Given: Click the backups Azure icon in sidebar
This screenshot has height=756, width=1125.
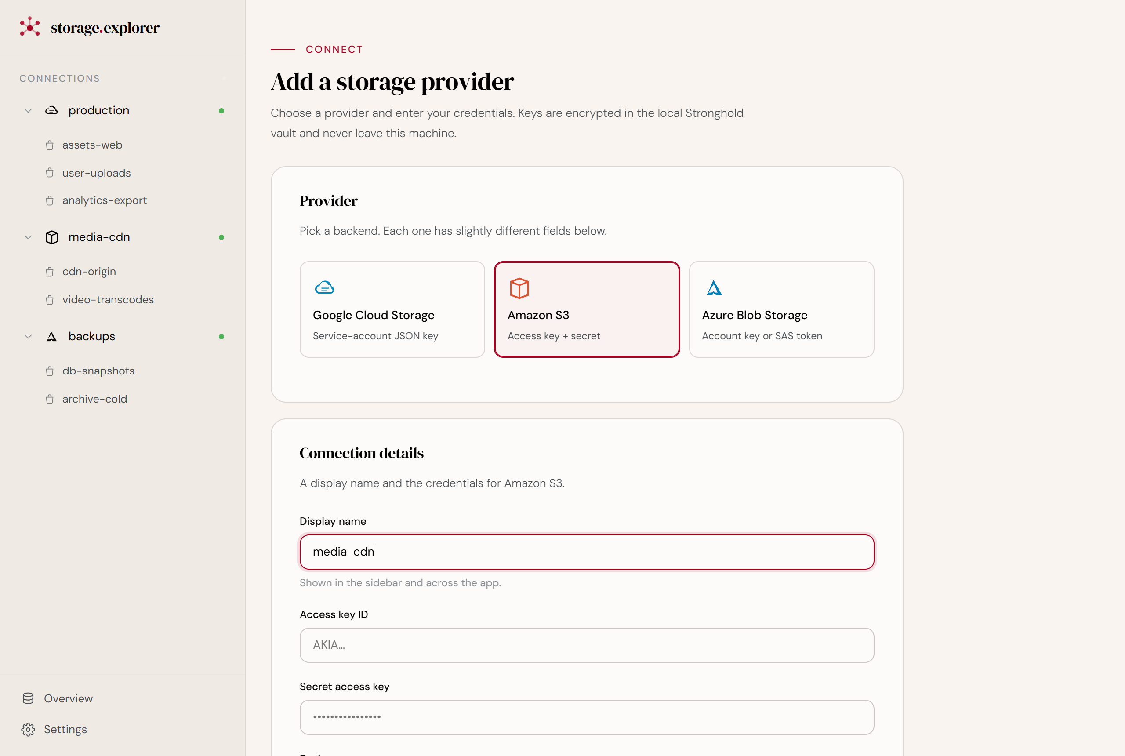Looking at the screenshot, I should point(51,337).
